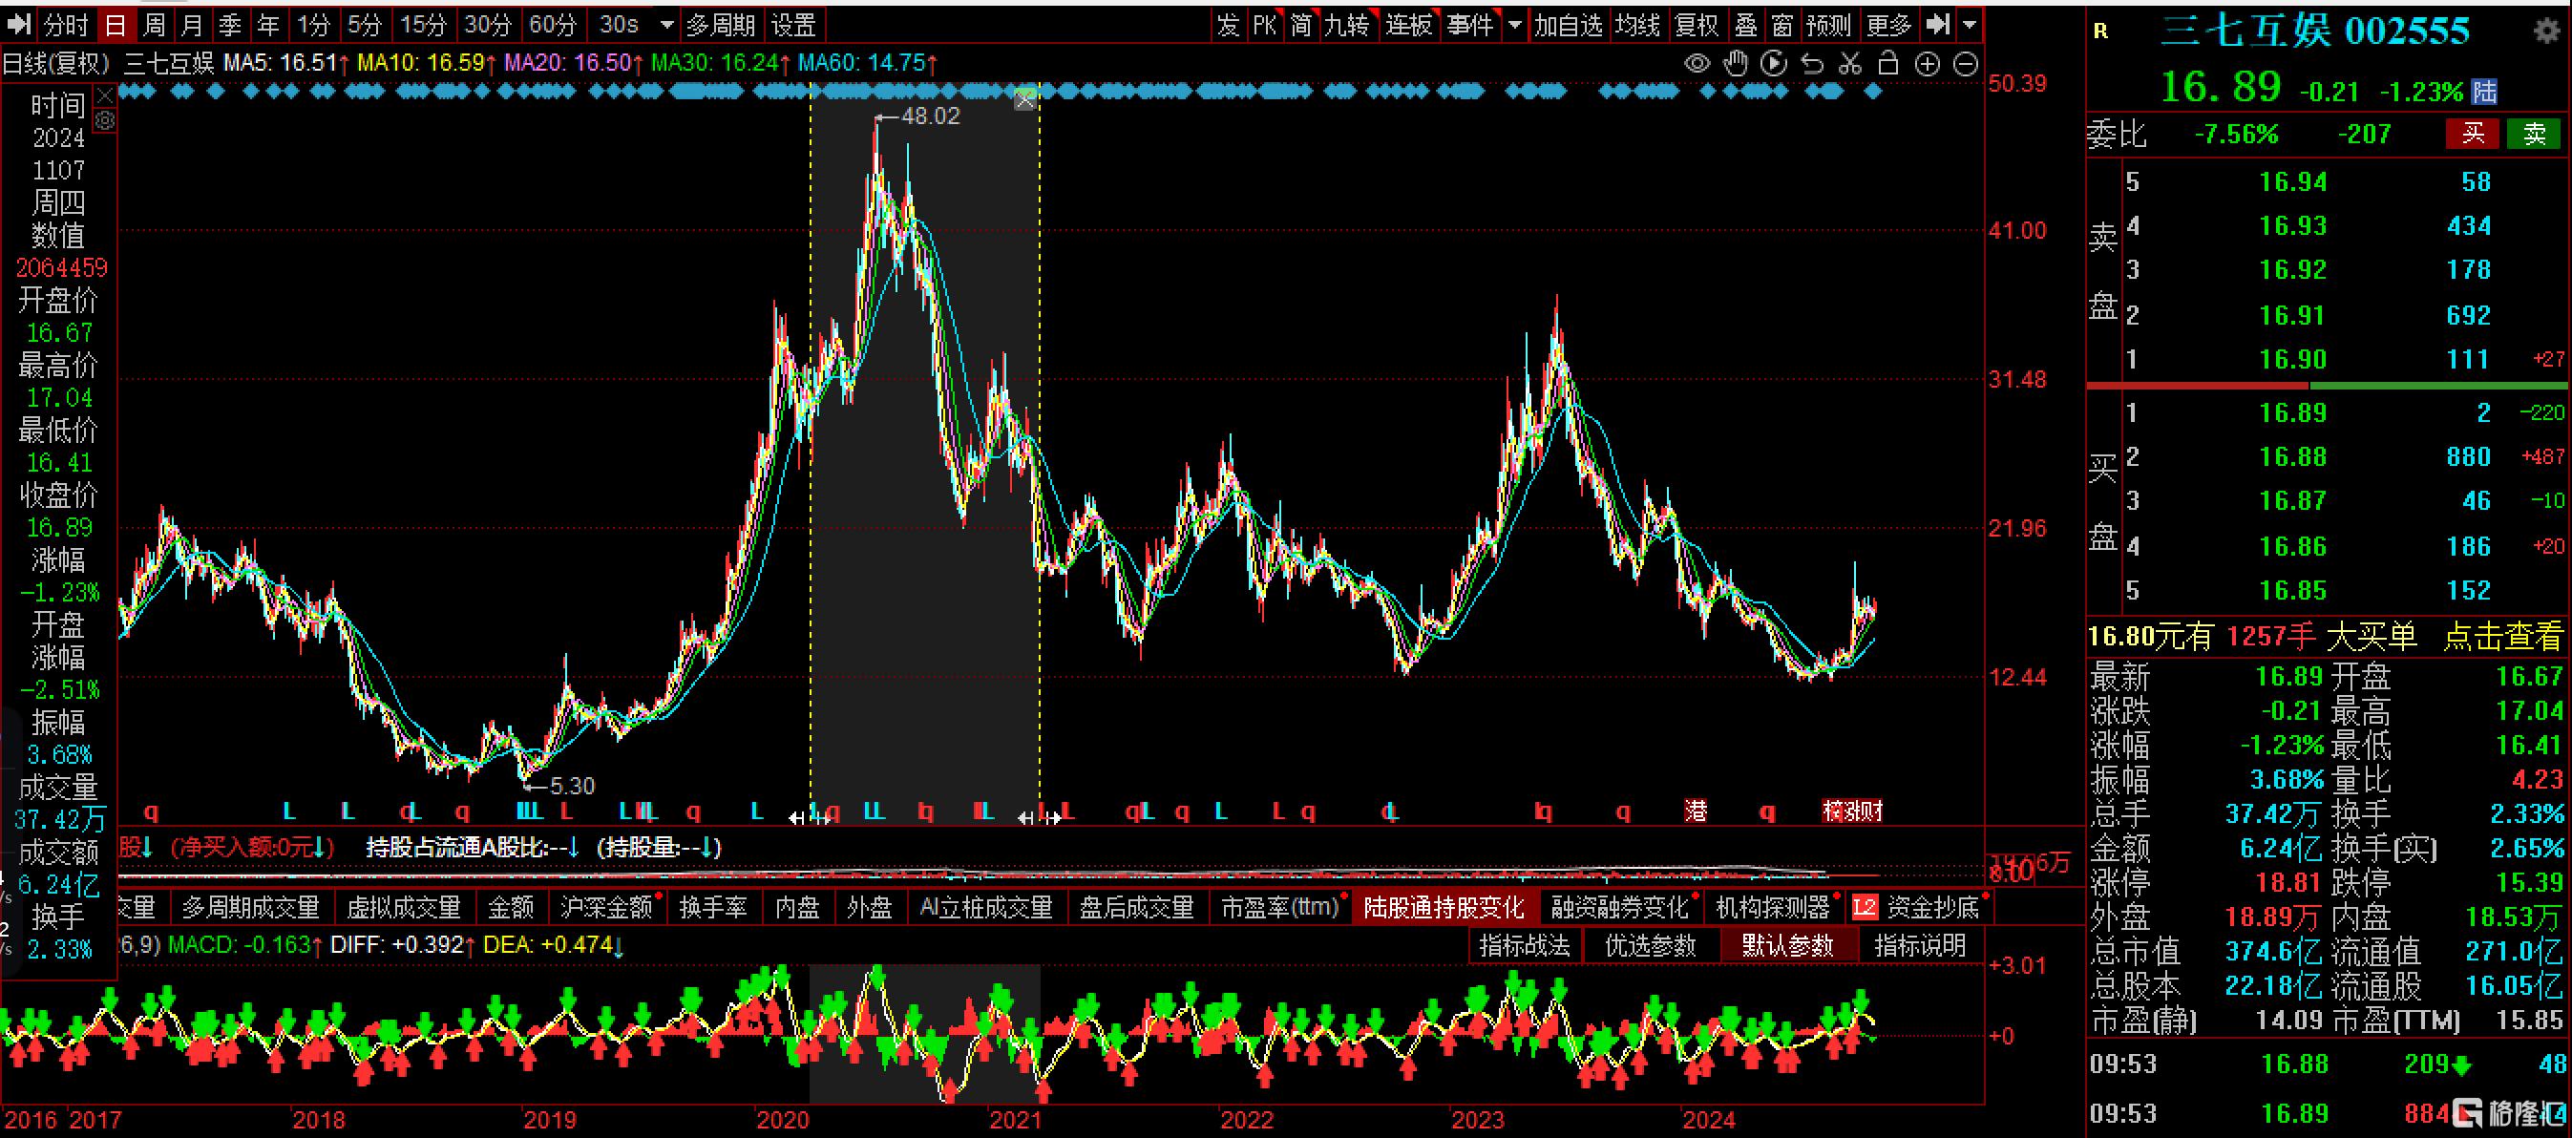Click the 优选参数 button

pyautogui.click(x=1651, y=945)
